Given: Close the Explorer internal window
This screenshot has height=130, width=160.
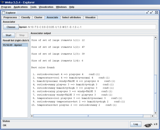Looking at the screenshot, I should click(x=156, y=13).
